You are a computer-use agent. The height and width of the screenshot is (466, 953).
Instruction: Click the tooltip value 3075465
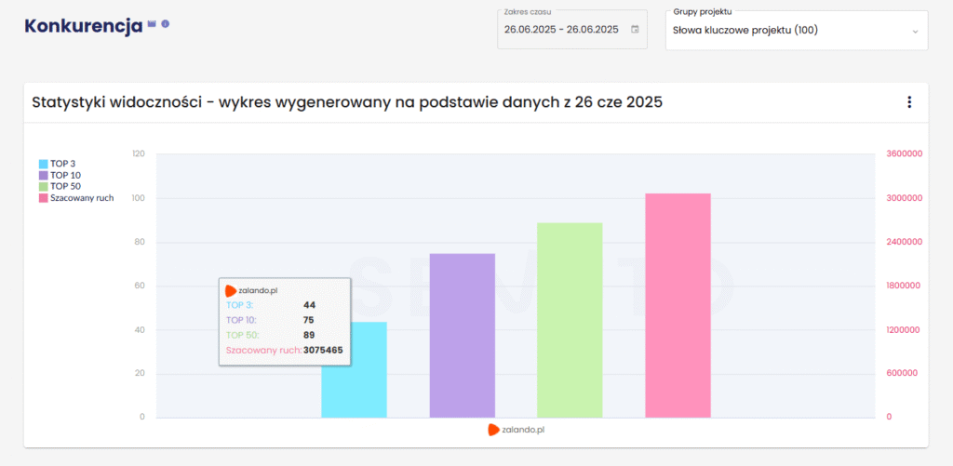(x=323, y=350)
